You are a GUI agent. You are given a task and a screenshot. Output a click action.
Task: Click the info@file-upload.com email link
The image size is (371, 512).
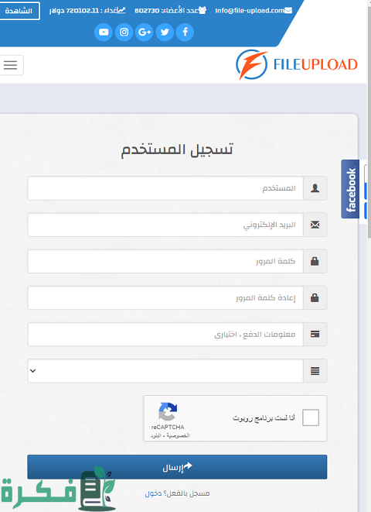click(x=250, y=10)
